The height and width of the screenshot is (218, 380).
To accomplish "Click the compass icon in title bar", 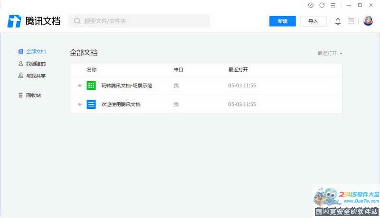I will (x=311, y=5).
